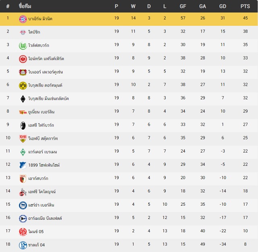Viewport: 258px width, 252px height.
Task: Click the Bayer Leverkusen club logo
Action: (x=23, y=72)
